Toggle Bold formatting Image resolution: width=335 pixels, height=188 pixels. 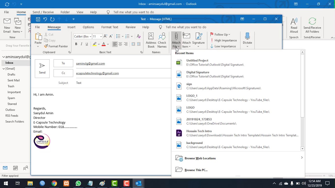click(x=76, y=44)
